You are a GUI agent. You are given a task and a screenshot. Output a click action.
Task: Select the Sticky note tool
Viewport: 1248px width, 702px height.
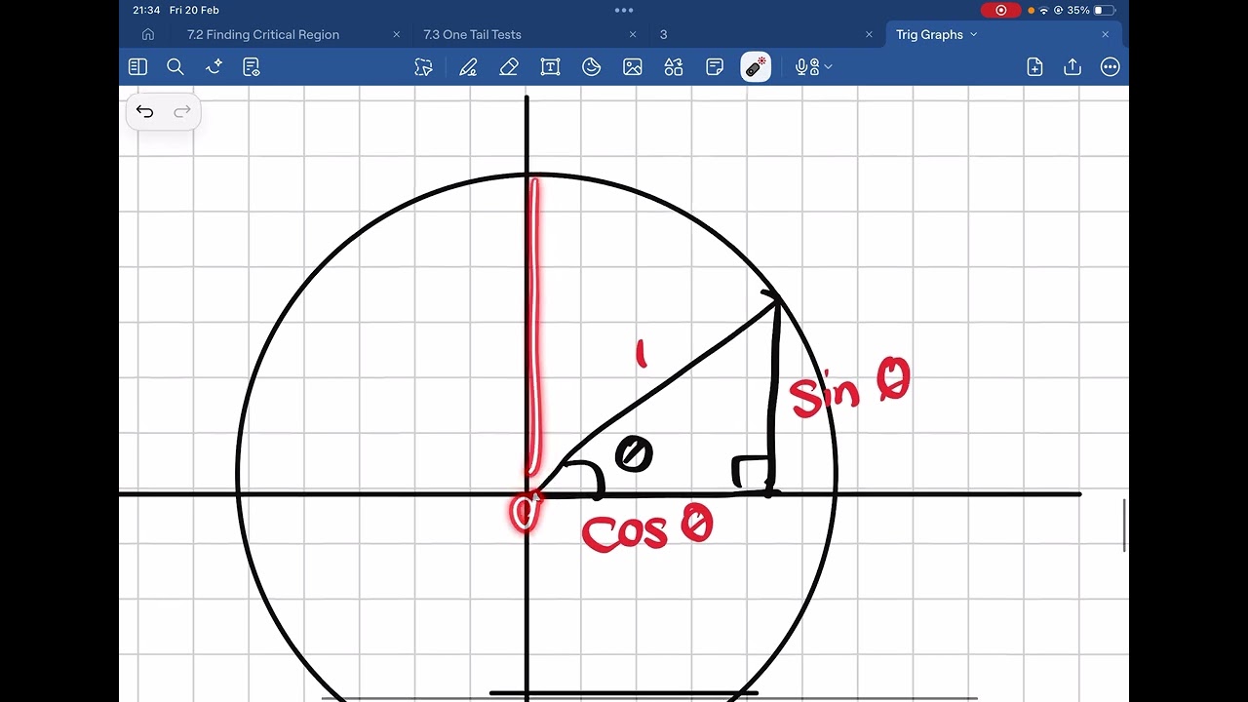click(715, 67)
